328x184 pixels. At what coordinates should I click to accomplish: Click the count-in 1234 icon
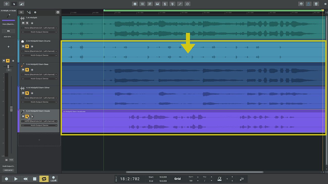click(53, 179)
